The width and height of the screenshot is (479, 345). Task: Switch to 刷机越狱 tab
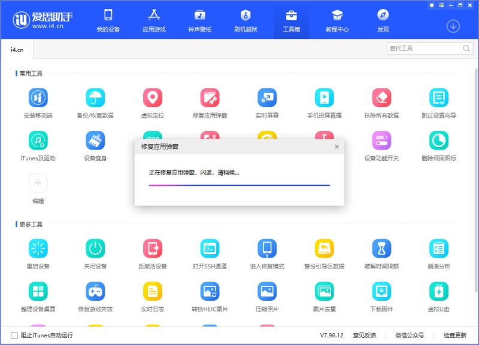click(245, 20)
